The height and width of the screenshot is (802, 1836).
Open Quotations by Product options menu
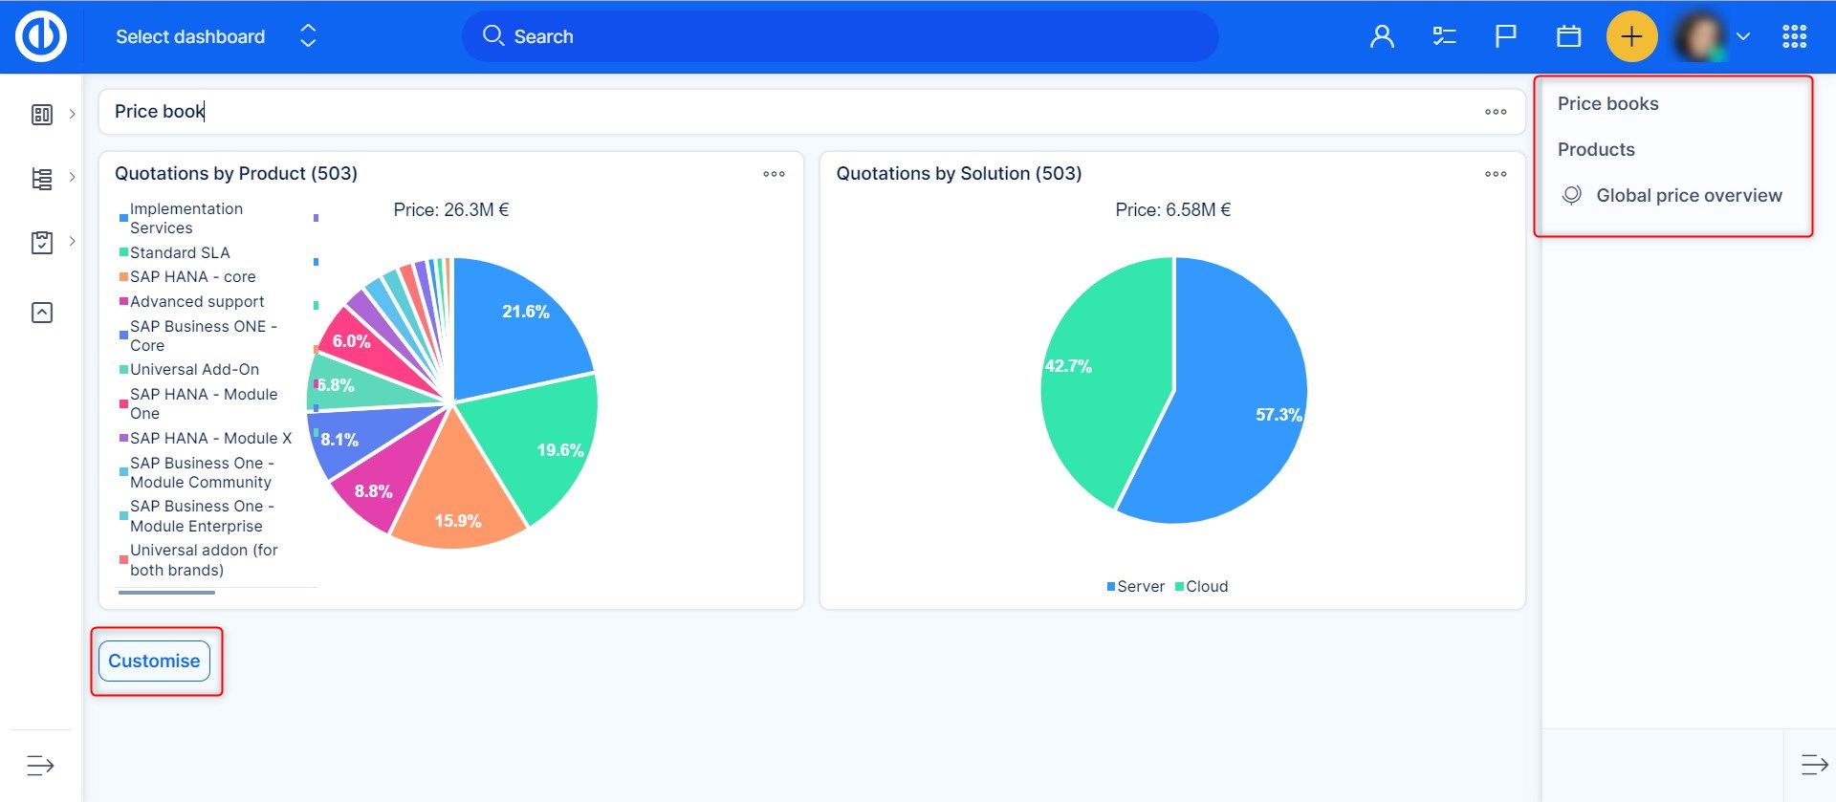pos(774,174)
